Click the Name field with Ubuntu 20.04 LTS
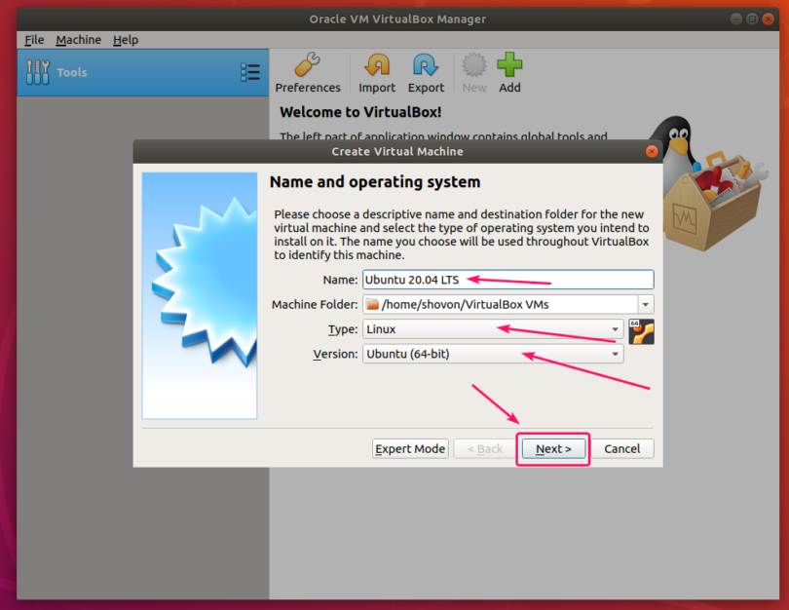The image size is (789, 610). [x=508, y=280]
